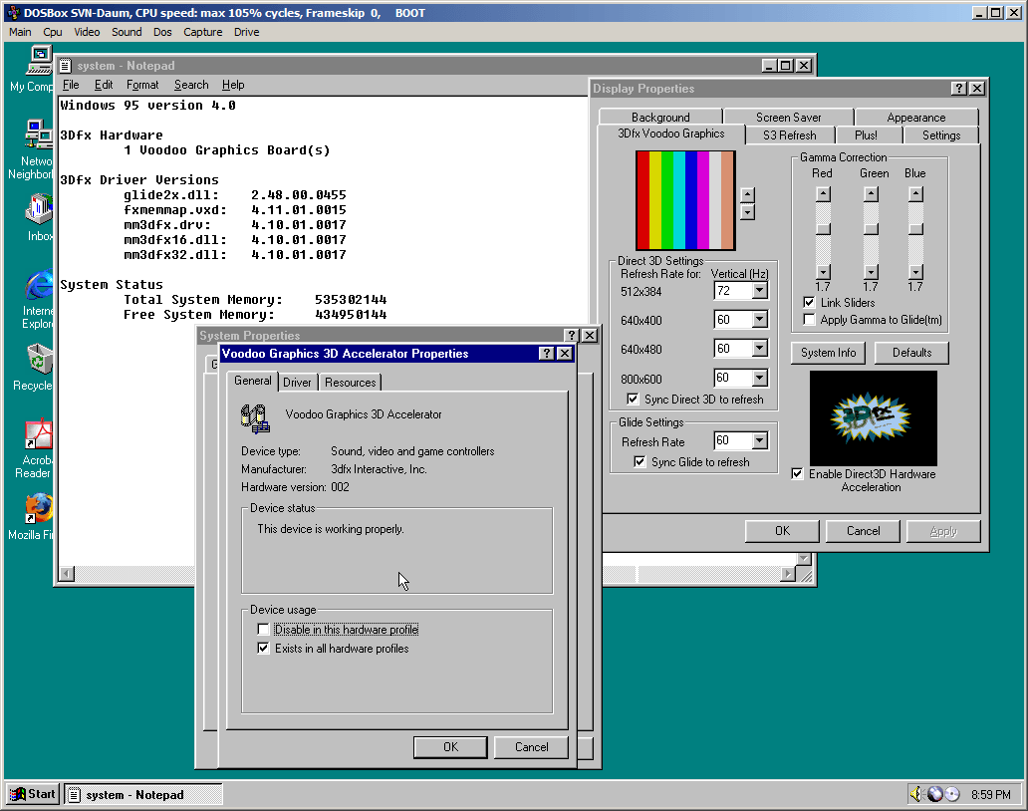Click the Start button on the taskbar
This screenshot has height=811, width=1028.
[x=32, y=794]
